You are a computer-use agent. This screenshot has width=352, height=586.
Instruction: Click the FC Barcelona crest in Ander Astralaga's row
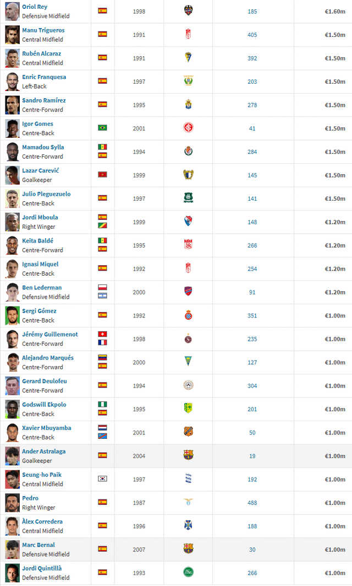tap(188, 455)
